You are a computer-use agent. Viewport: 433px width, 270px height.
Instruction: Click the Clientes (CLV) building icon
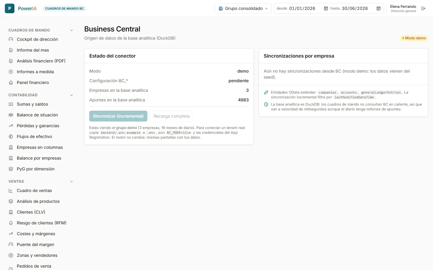[11, 212]
